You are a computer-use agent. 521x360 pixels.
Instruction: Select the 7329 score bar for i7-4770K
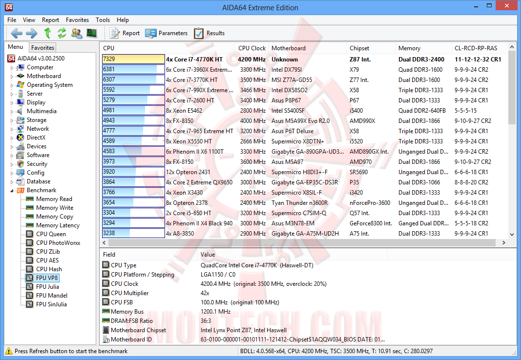[133, 59]
